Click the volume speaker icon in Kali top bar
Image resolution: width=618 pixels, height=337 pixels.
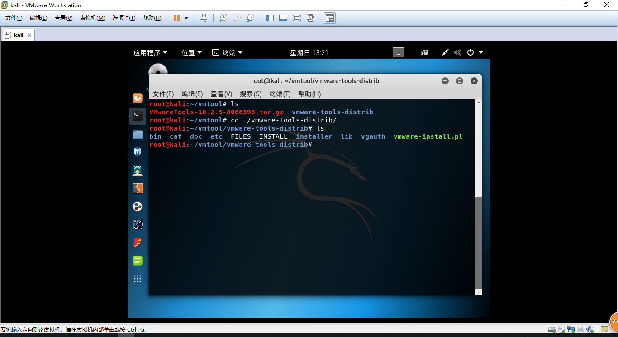pyautogui.click(x=458, y=53)
